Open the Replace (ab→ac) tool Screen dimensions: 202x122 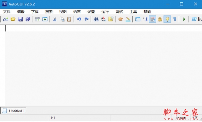tap(103, 19)
